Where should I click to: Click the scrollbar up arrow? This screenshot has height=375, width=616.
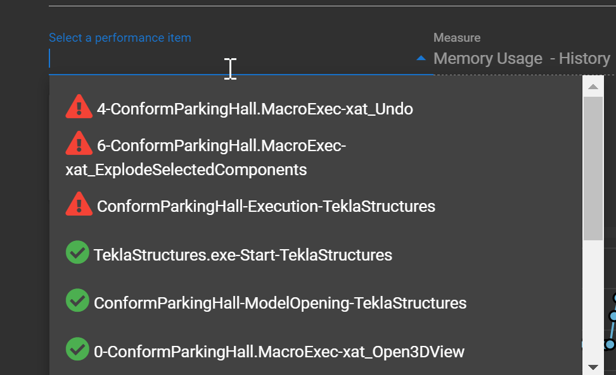(593, 86)
